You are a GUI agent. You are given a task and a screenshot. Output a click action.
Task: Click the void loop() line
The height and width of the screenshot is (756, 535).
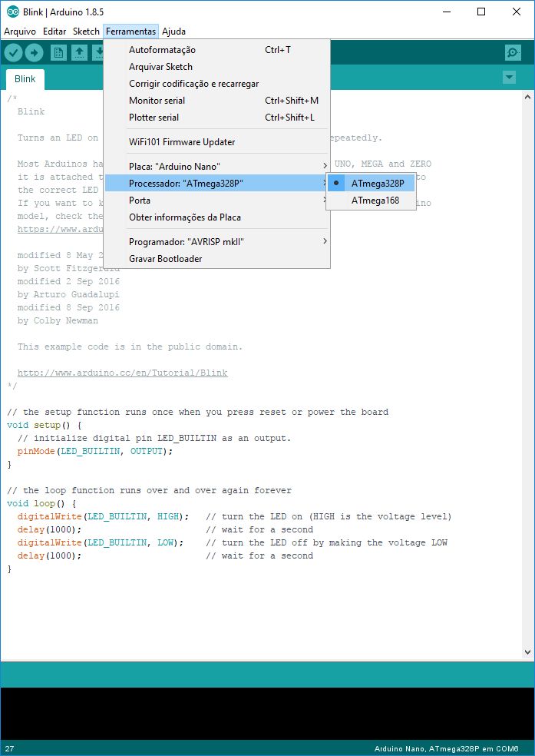41,504
